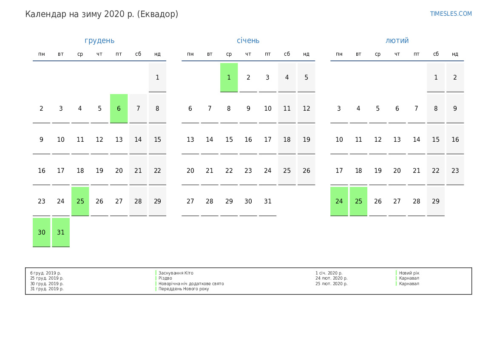The width and height of the screenshot is (497, 352).
Task: Click the 'сб' weekday header in лютий
Action: [x=436, y=54]
